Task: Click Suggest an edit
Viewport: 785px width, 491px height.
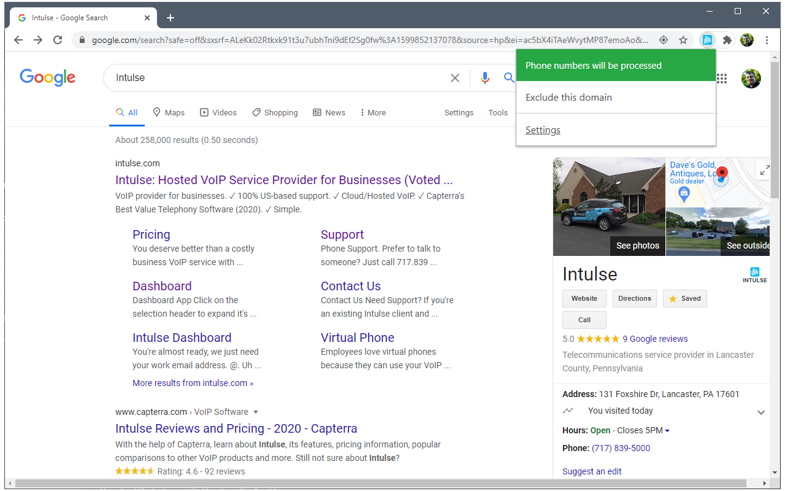Action: pos(592,471)
